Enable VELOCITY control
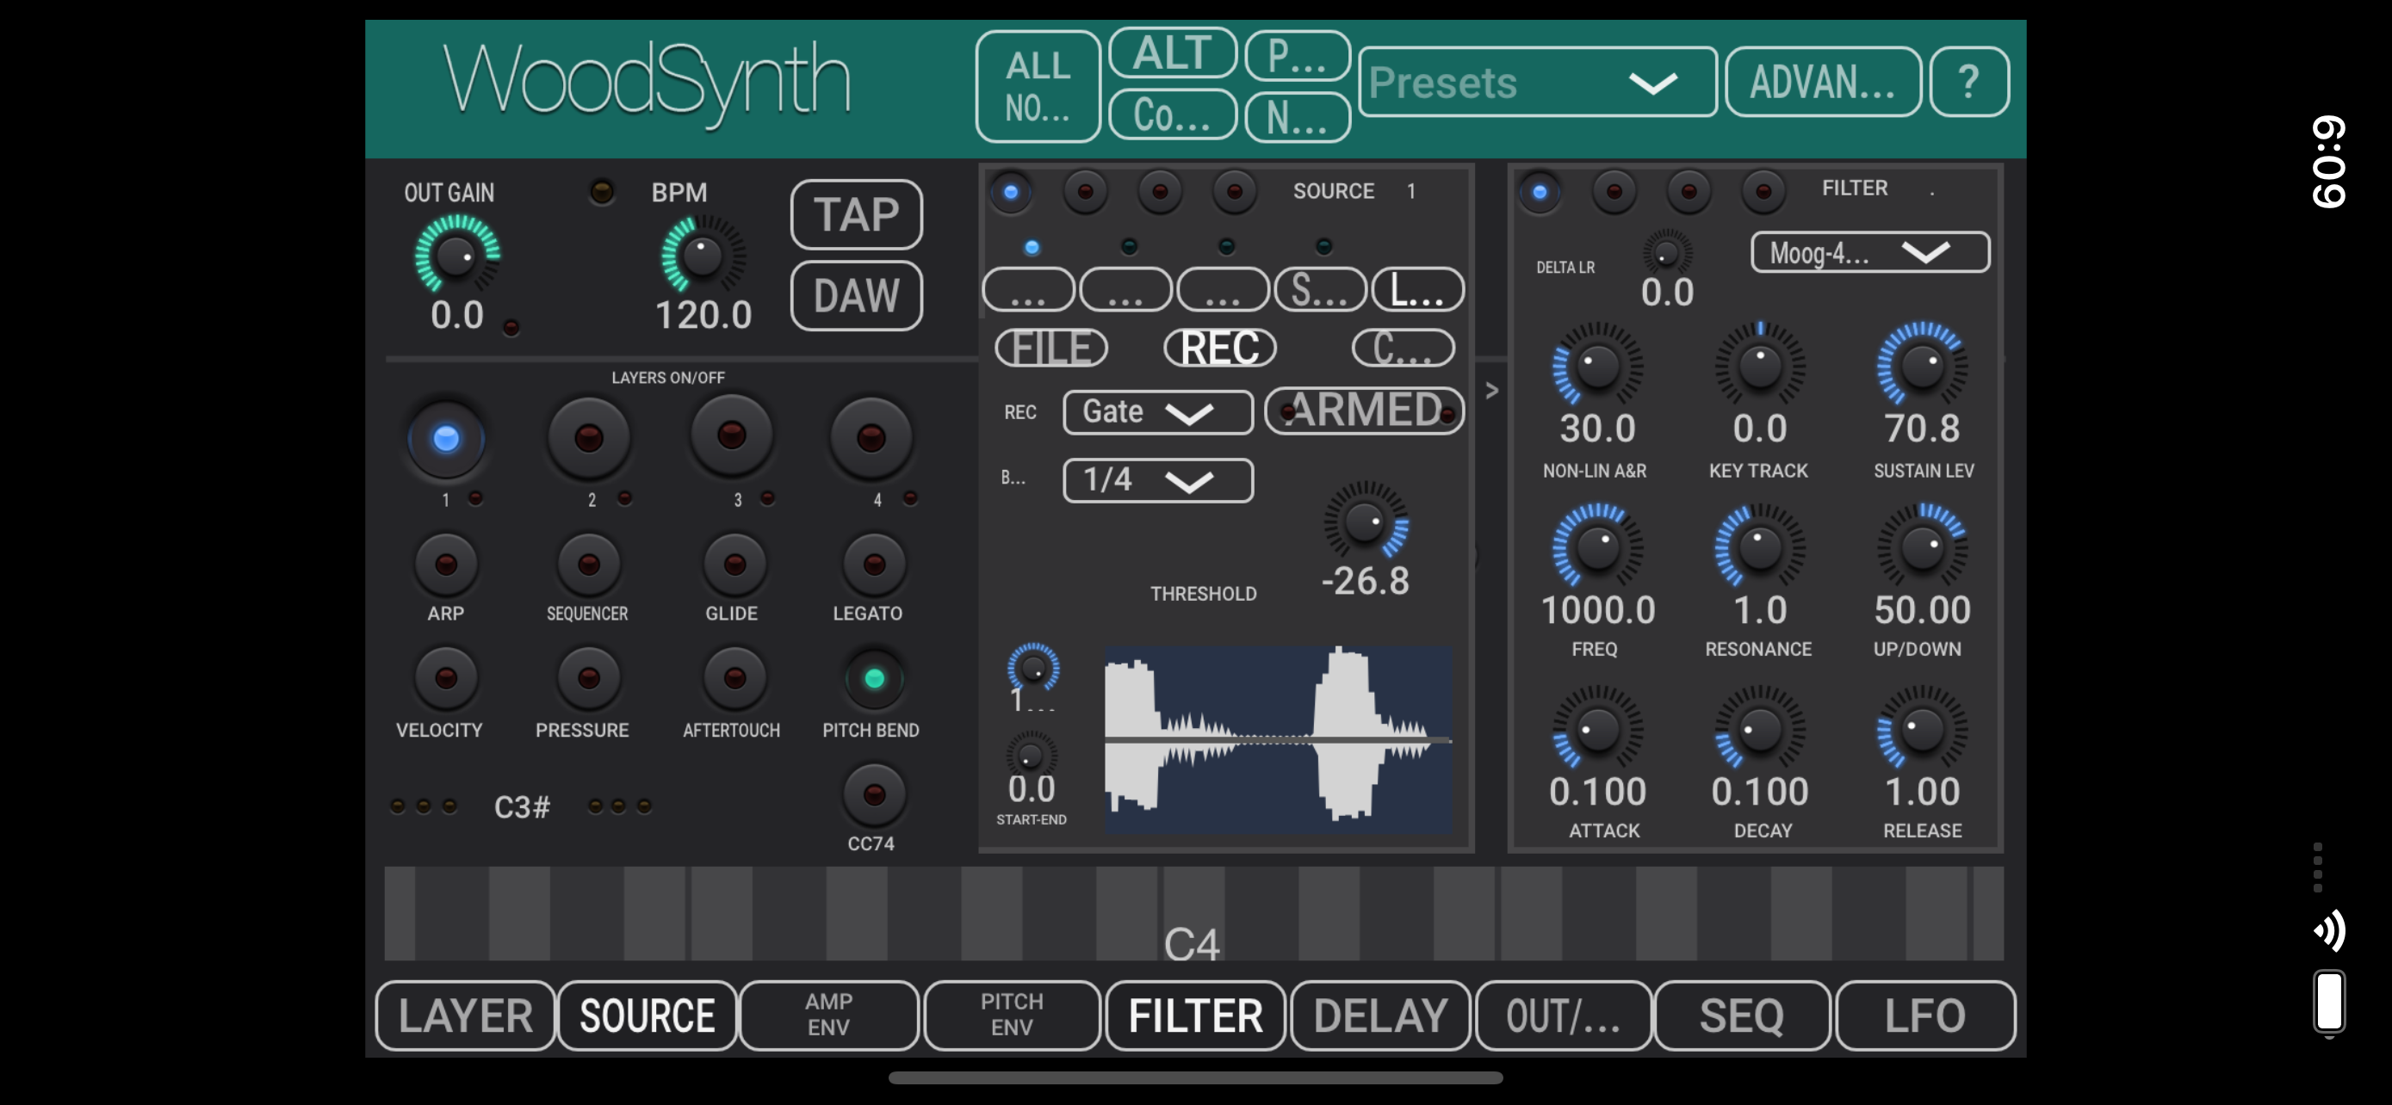This screenshot has width=2392, height=1105. (x=446, y=678)
